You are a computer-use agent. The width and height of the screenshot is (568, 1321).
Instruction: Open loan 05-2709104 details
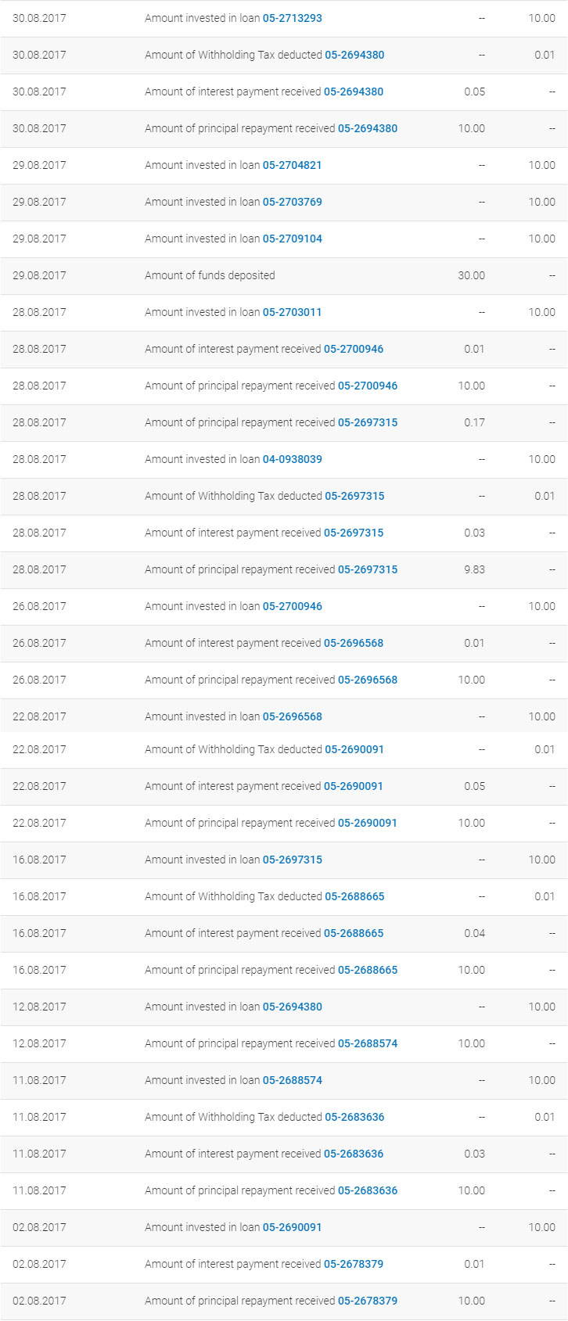(x=292, y=239)
